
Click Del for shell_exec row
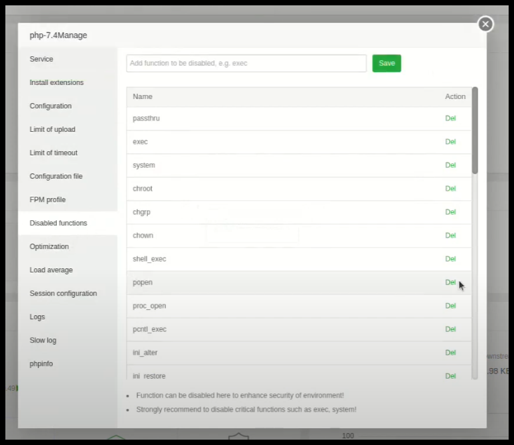450,259
